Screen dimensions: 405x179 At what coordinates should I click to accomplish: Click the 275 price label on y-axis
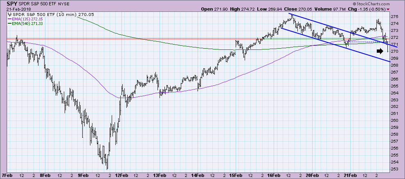pos(394,16)
